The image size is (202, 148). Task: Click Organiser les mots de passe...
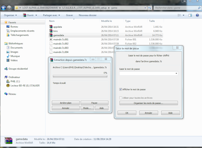click(x=149, y=103)
